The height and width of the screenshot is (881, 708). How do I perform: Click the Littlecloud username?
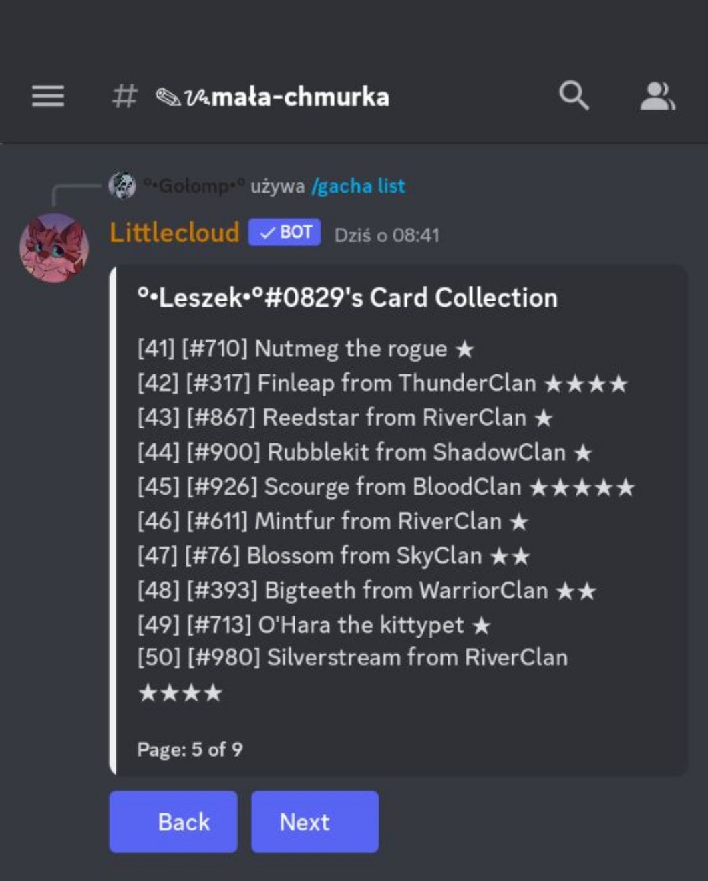pos(174,233)
